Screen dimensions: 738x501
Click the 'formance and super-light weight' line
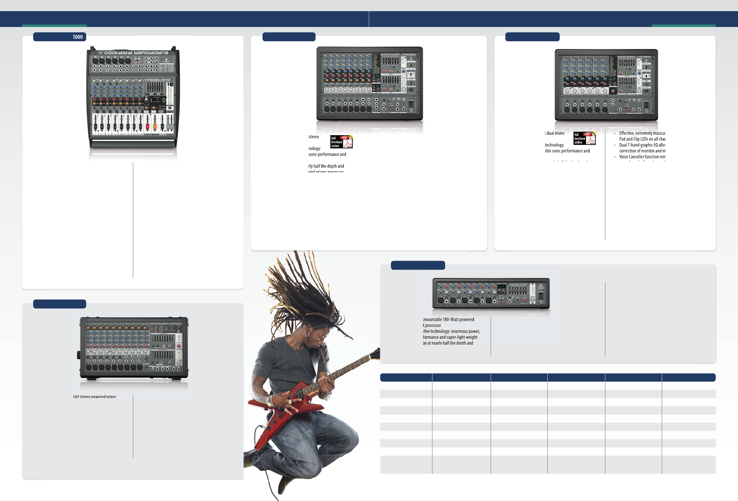(x=450, y=337)
